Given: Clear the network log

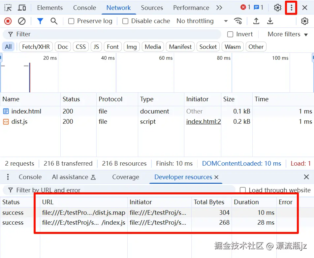Looking at the screenshot, I should point(22,21).
